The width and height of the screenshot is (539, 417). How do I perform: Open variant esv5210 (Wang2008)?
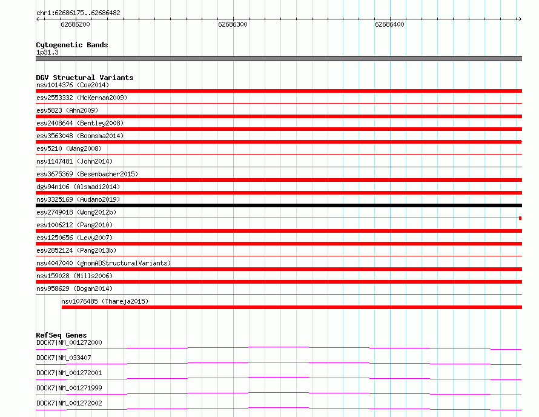pyautogui.click(x=69, y=148)
